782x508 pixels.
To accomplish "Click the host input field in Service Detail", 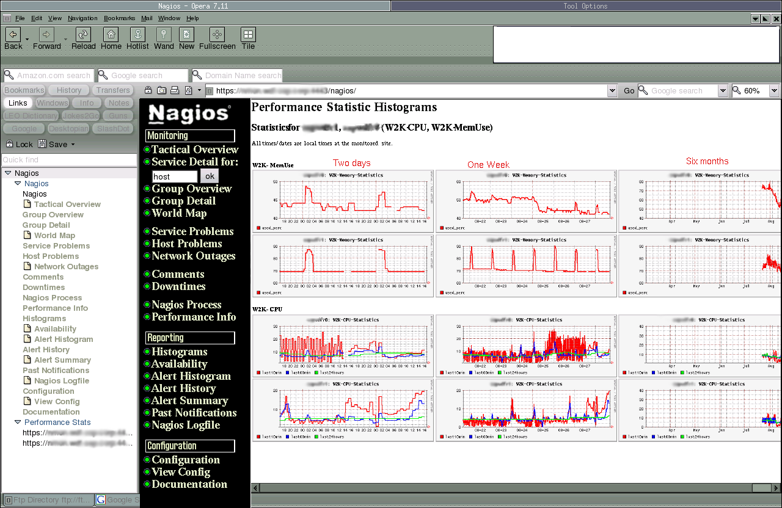I will pos(175,176).
